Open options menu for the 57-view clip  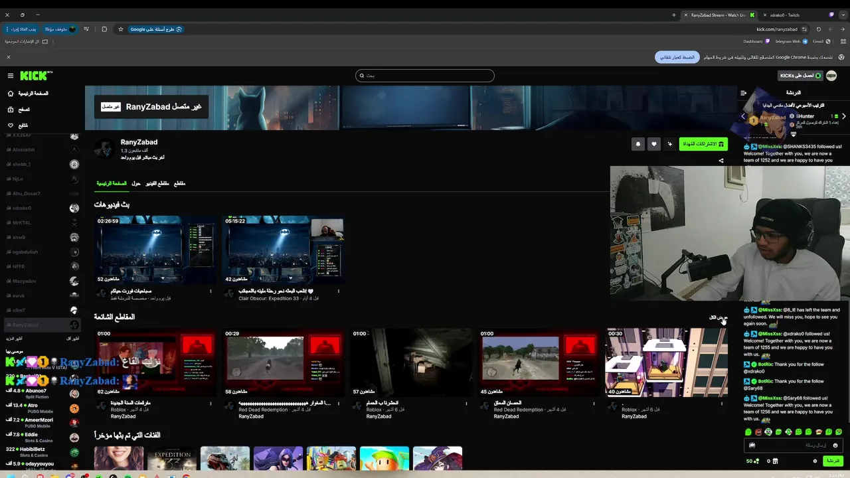tap(466, 403)
